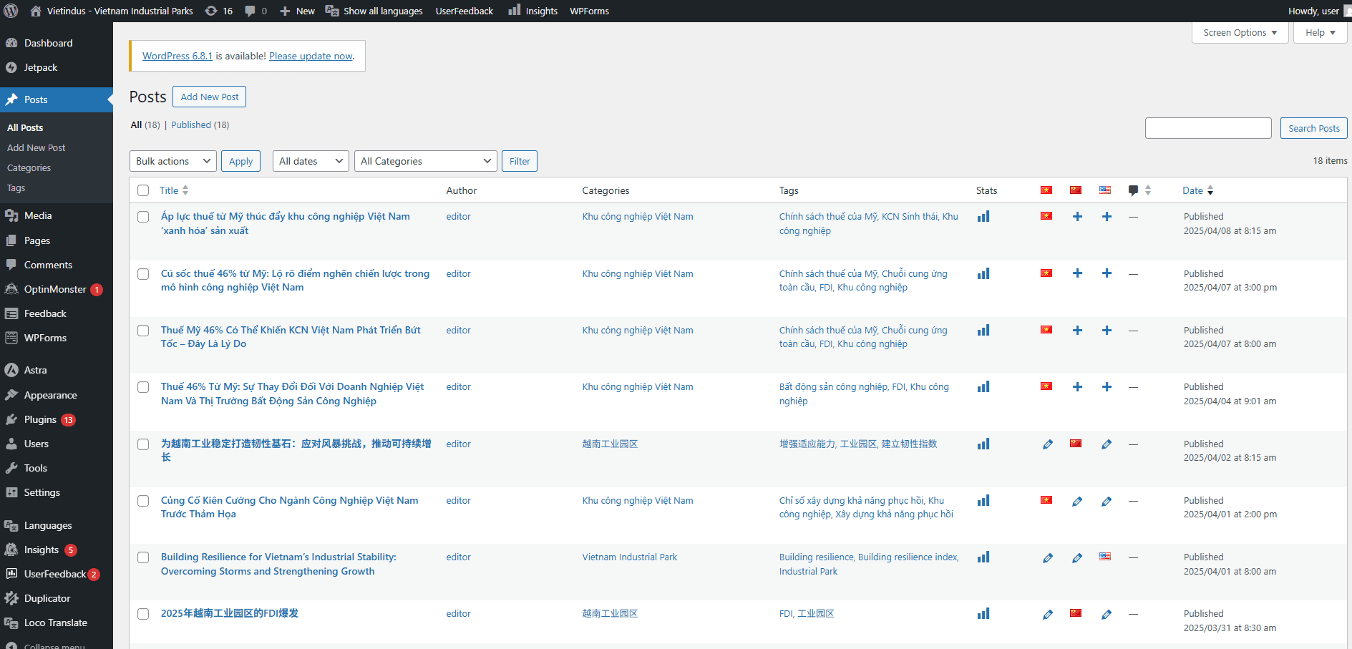This screenshot has height=649, width=1352.
Task: Filter by Published (18) link
Action: pos(200,125)
